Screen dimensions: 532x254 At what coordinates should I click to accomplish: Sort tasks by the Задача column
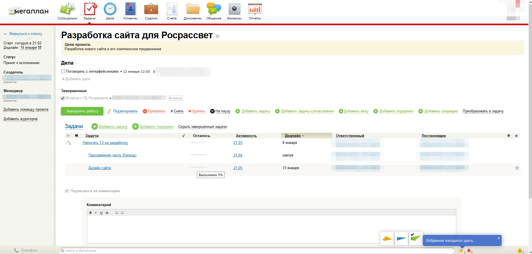click(92, 136)
